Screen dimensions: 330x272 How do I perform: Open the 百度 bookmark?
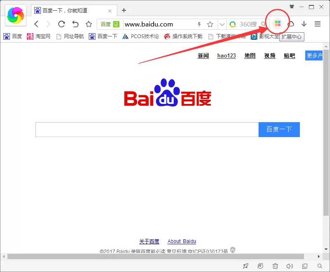pos(13,36)
